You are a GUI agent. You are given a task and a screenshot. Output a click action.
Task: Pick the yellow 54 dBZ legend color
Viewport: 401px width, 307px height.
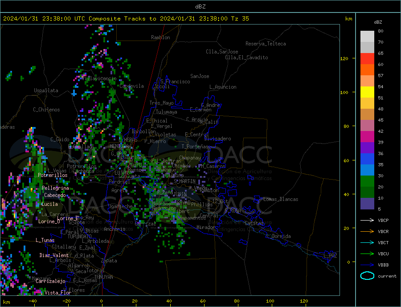point(367,92)
